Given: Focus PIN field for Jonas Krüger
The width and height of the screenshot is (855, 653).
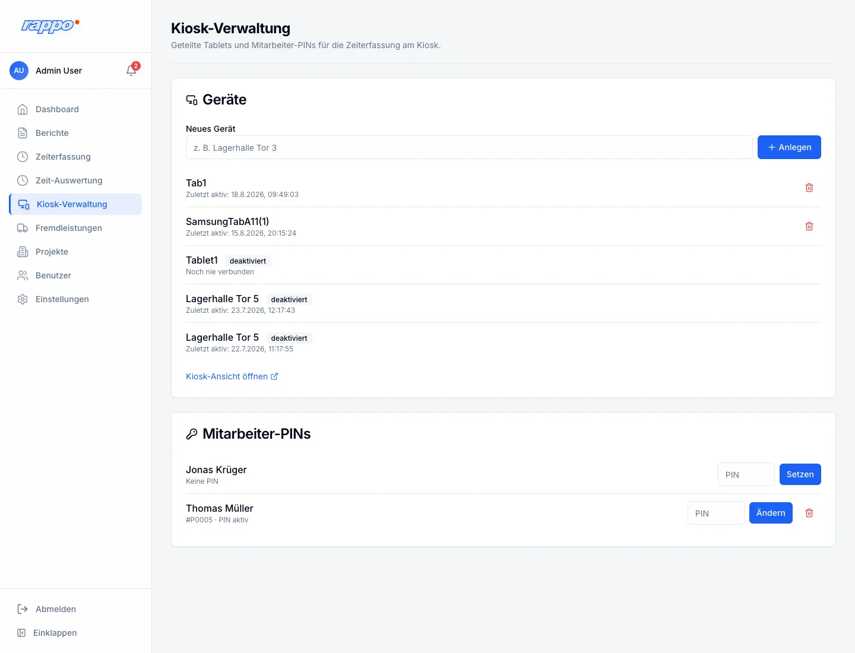Looking at the screenshot, I should 746,474.
